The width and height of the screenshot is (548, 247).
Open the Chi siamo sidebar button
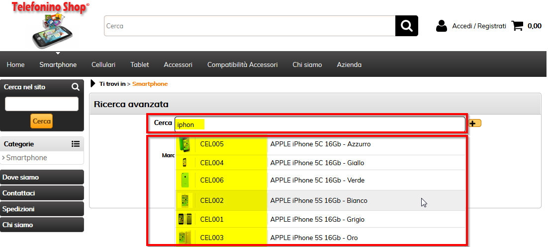(42, 225)
